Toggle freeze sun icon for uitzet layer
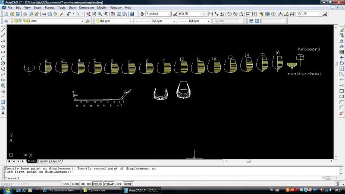Screen dimensions: 345x194 click(x=16, y=21)
